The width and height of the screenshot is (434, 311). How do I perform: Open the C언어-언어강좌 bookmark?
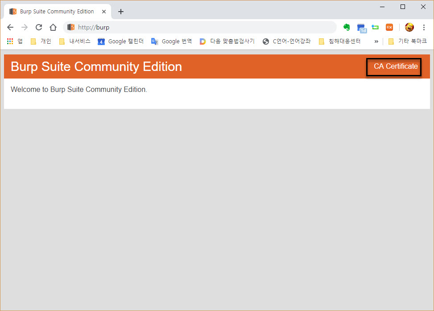(286, 41)
